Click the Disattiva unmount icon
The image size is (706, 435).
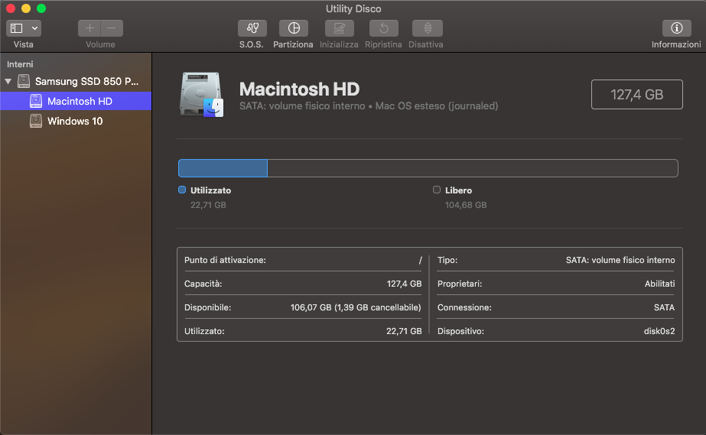(x=428, y=28)
